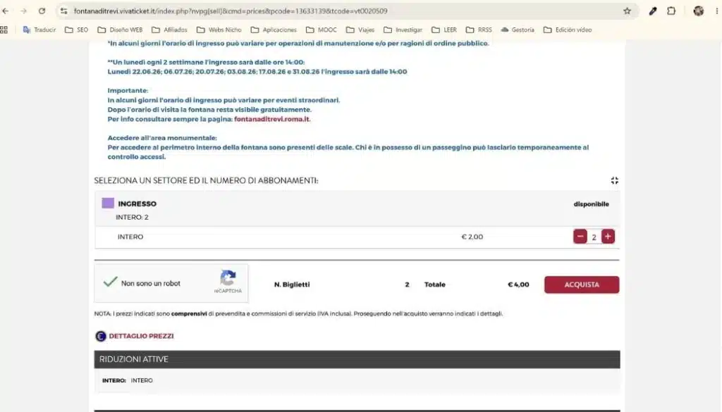Open site information icon in address bar
This screenshot has width=722, height=412.
pos(64,11)
